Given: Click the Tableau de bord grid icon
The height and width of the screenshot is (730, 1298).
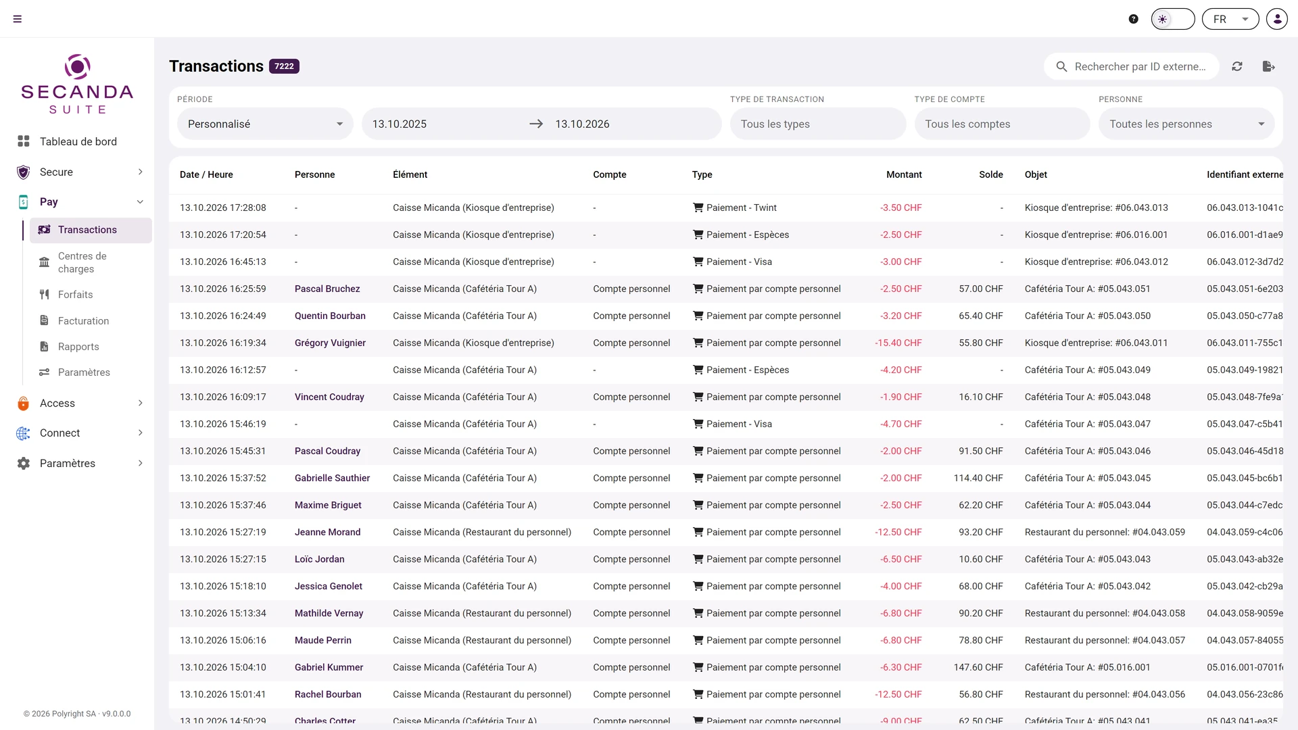Looking at the screenshot, I should click(24, 141).
